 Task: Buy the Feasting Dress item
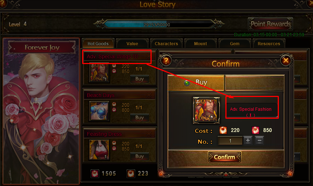[x=139, y=156]
